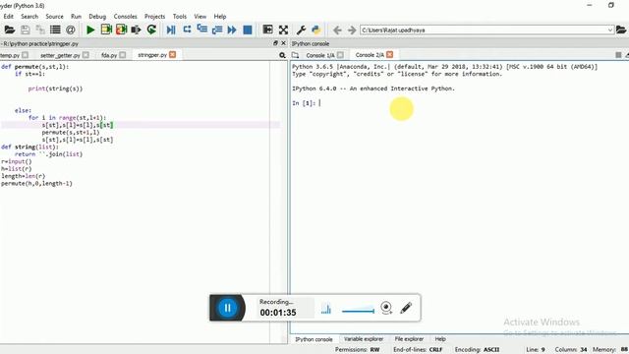Close the fda.py tab
Screen dimensions: 629x354
tap(122, 55)
